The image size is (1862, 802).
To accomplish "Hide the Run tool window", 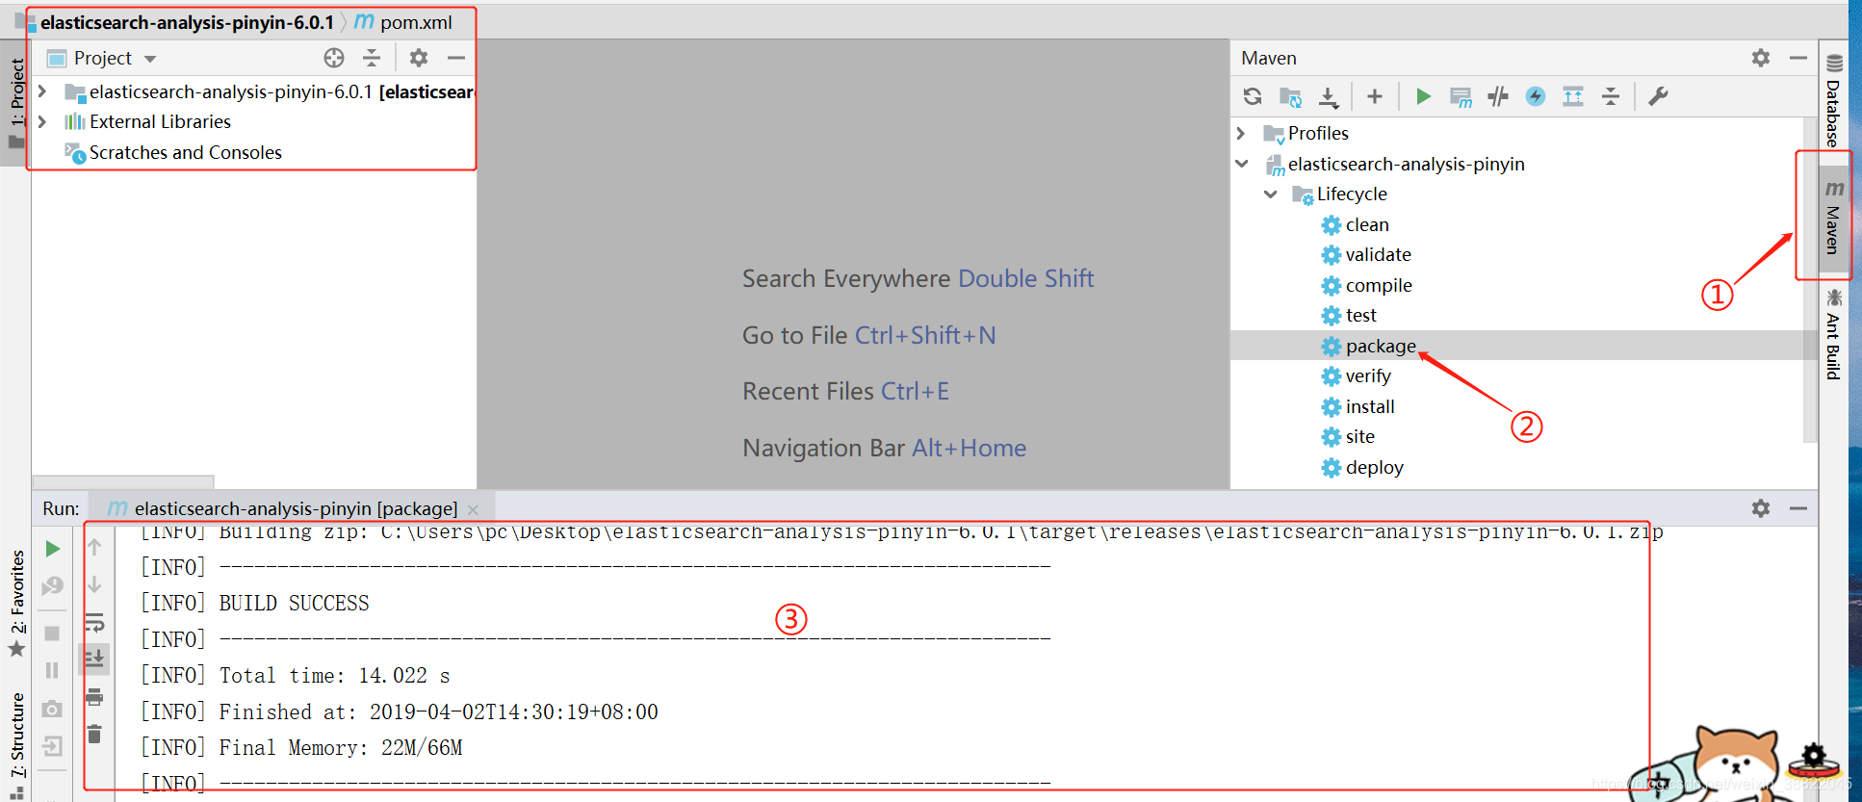I will pos(1797,508).
